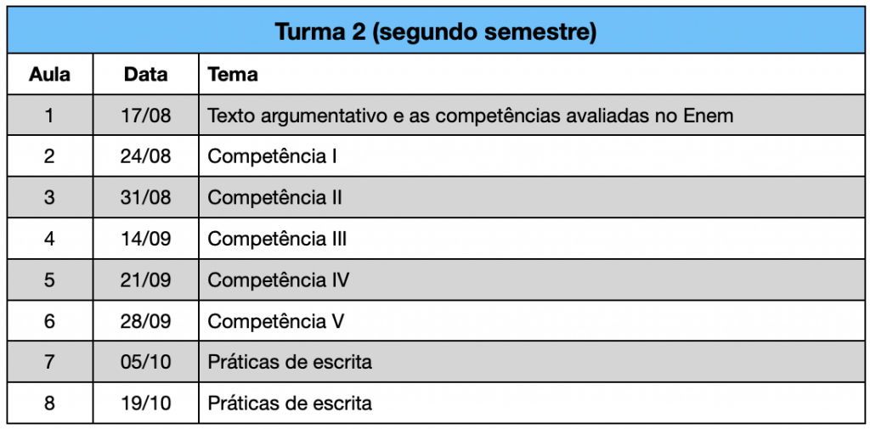
Task: Select the Aula column header
Action: tap(50, 75)
